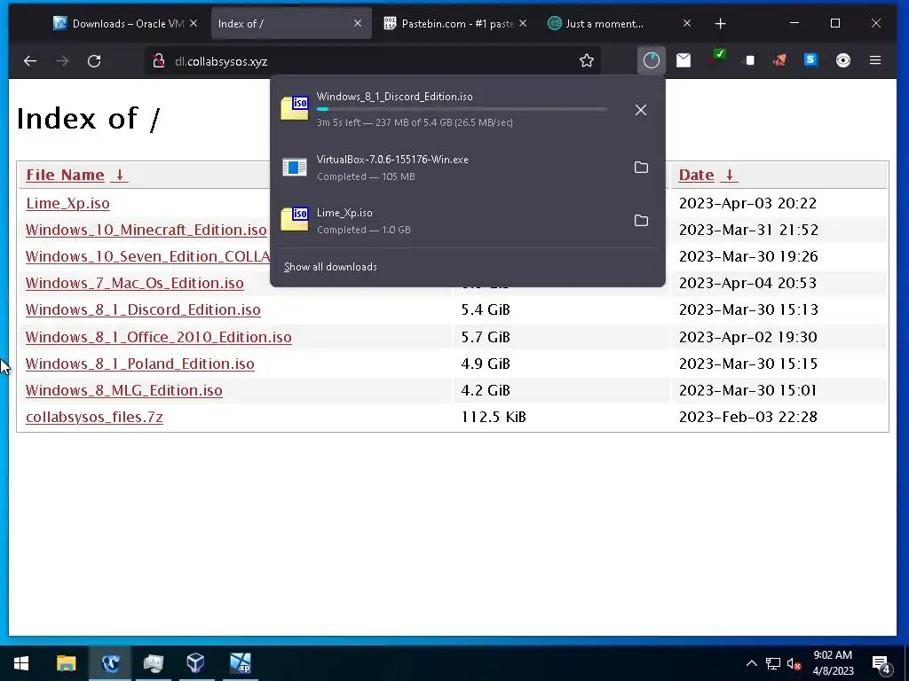Show Lime_Xp.iso in its folder

[x=641, y=221]
